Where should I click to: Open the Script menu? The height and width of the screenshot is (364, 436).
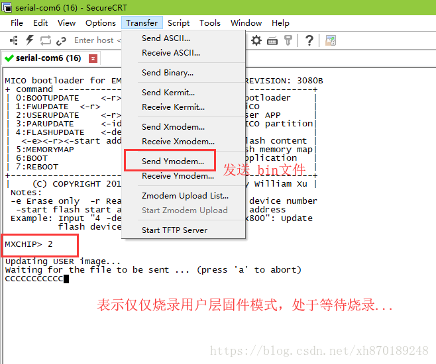pyautogui.click(x=178, y=23)
